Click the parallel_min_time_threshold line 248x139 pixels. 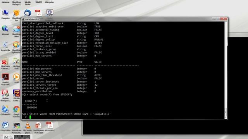pos(61,75)
